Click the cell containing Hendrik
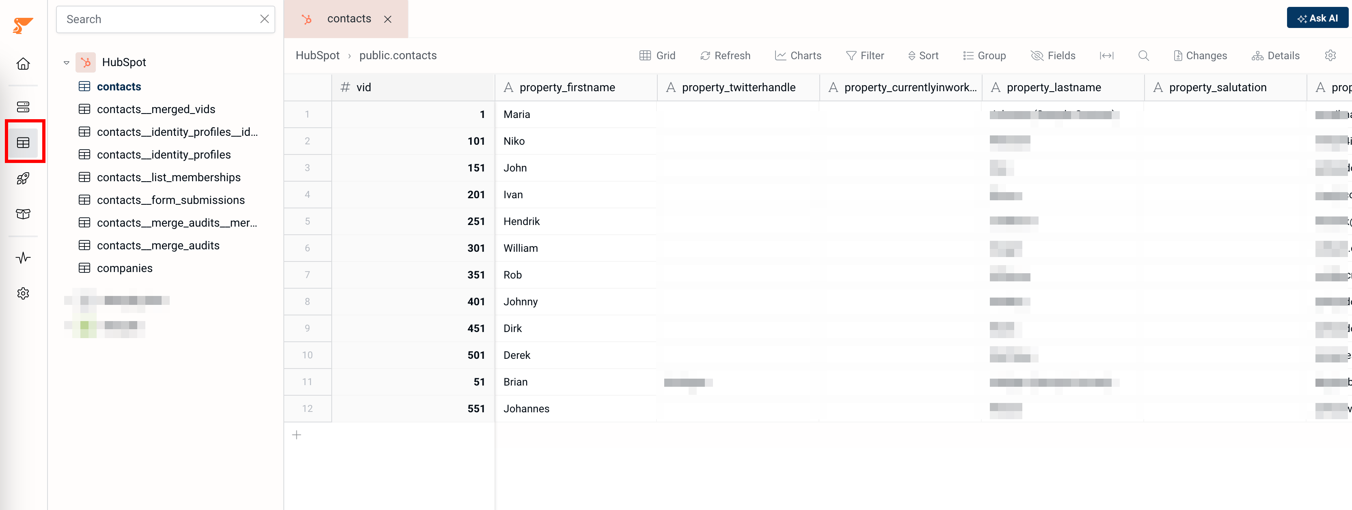Image resolution: width=1352 pixels, height=510 pixels. pos(576,222)
